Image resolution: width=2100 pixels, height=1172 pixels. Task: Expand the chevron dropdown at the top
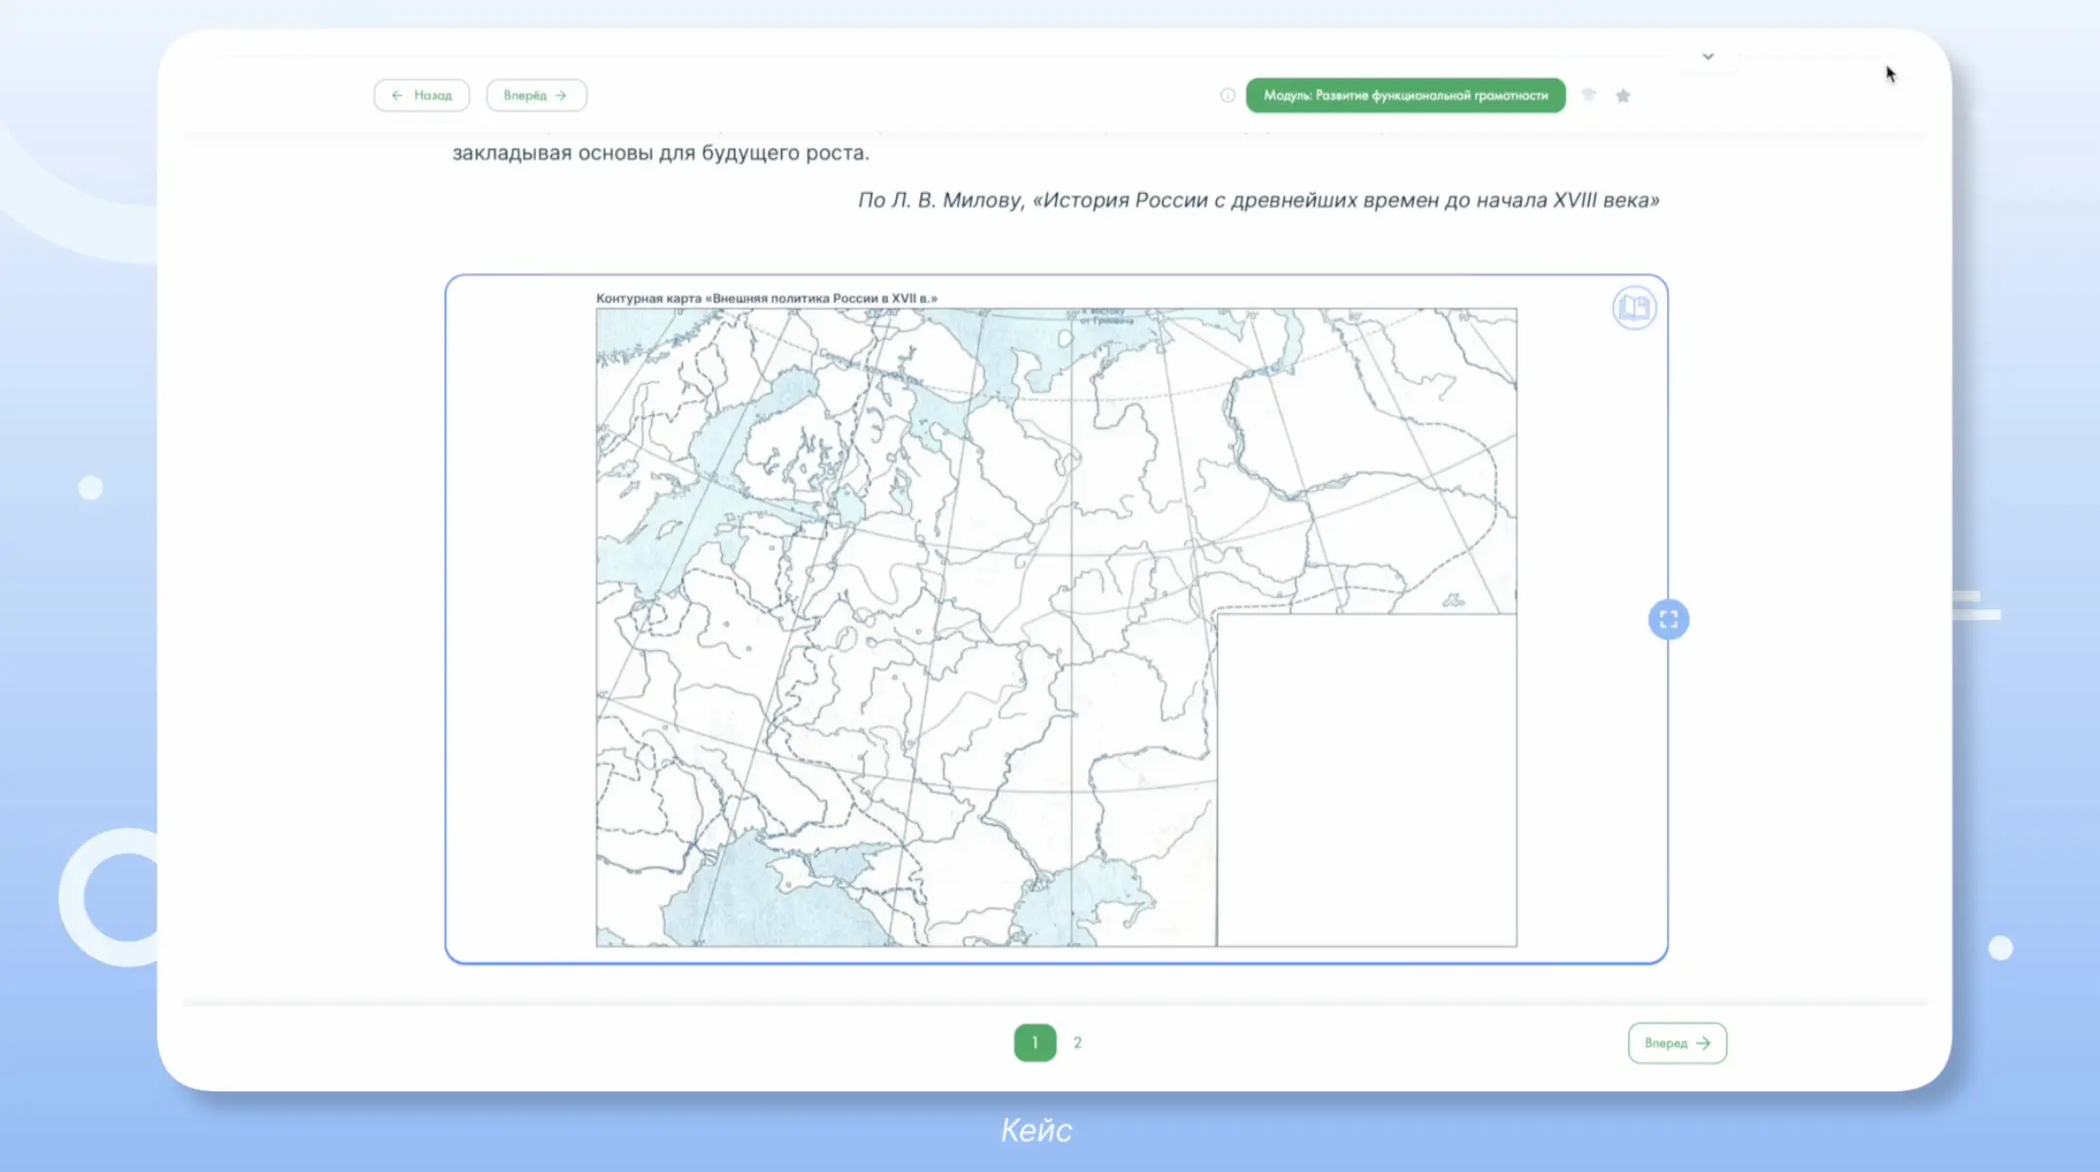click(1708, 56)
